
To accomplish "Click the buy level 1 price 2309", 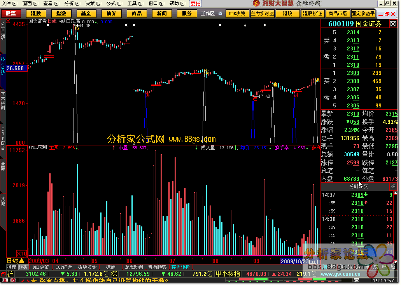I will pos(353,73).
